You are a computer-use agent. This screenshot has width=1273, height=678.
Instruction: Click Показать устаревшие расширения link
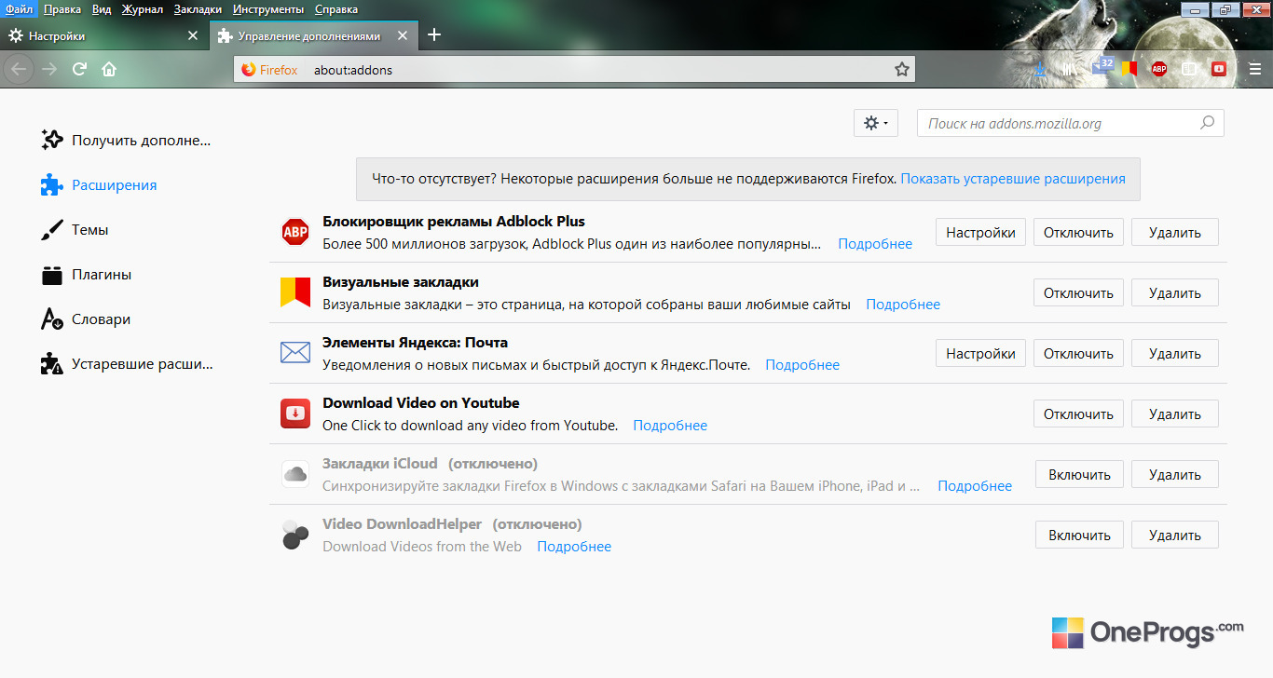pos(1013,178)
